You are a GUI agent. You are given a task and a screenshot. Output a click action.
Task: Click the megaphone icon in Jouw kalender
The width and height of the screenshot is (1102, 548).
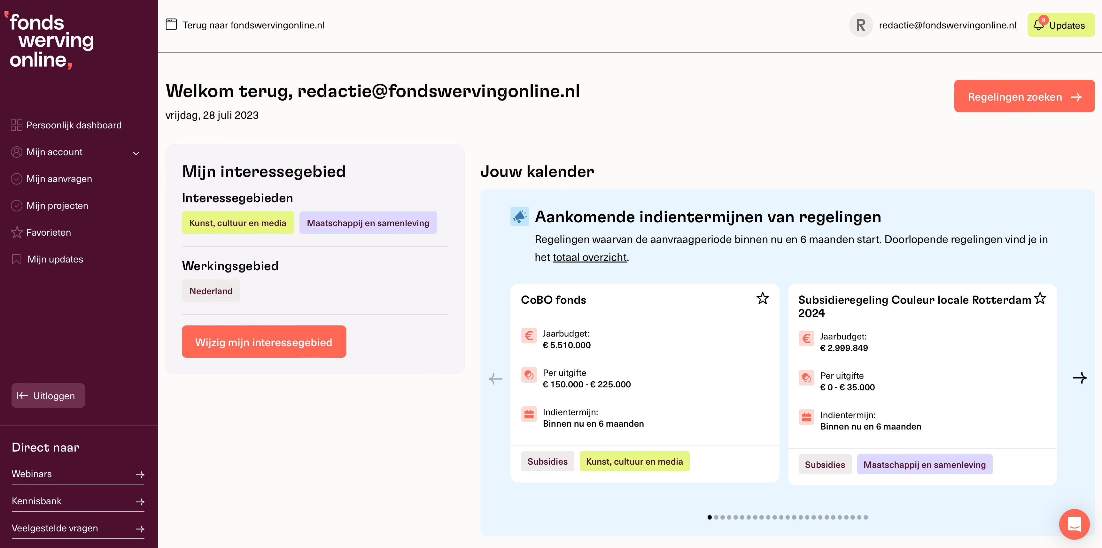pos(519,217)
